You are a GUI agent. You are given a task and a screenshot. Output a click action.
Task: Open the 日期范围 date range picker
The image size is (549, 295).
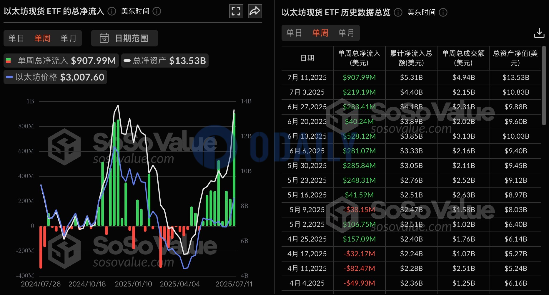(124, 38)
